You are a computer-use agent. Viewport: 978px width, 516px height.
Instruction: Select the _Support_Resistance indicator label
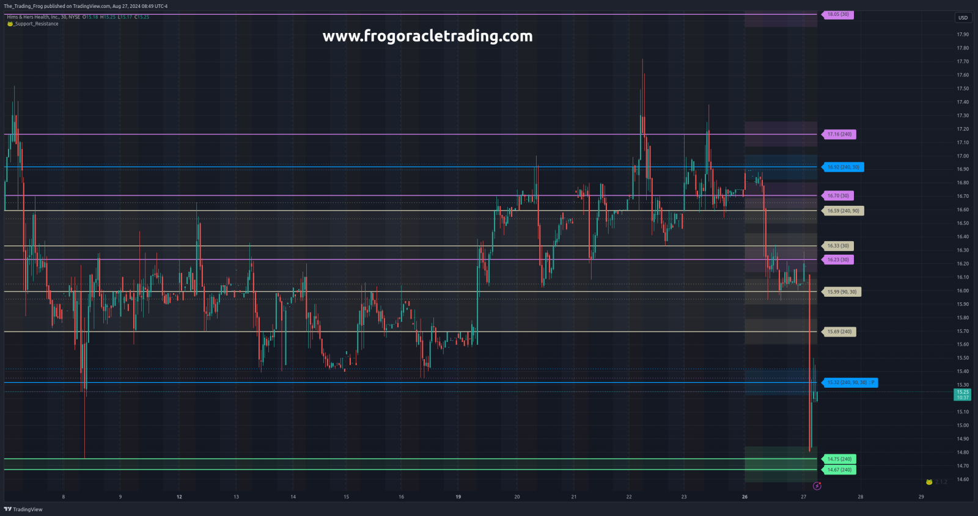click(x=36, y=24)
